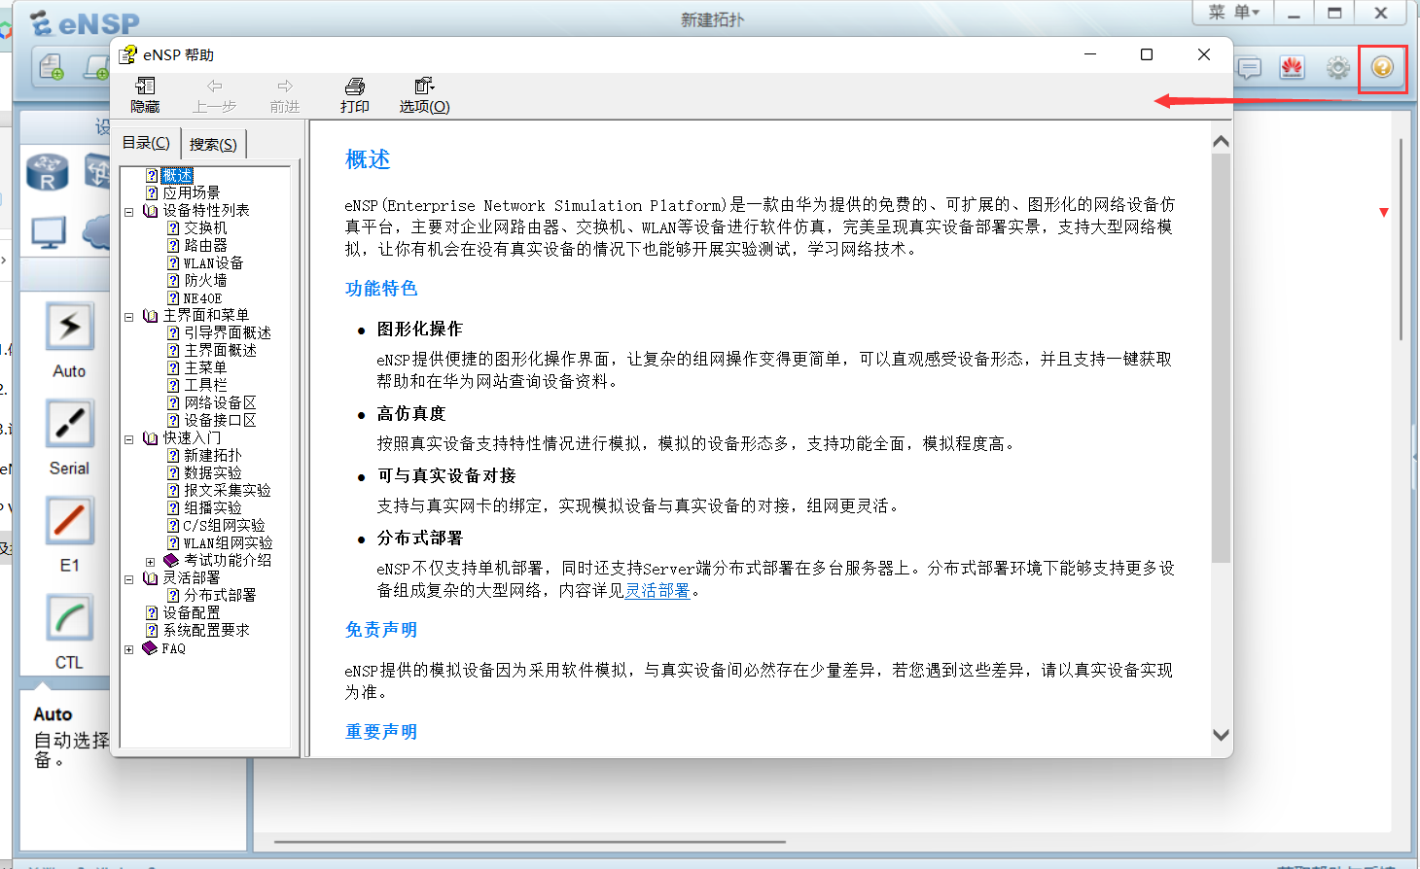Click the Print (打印) toolbar button

[x=354, y=95]
